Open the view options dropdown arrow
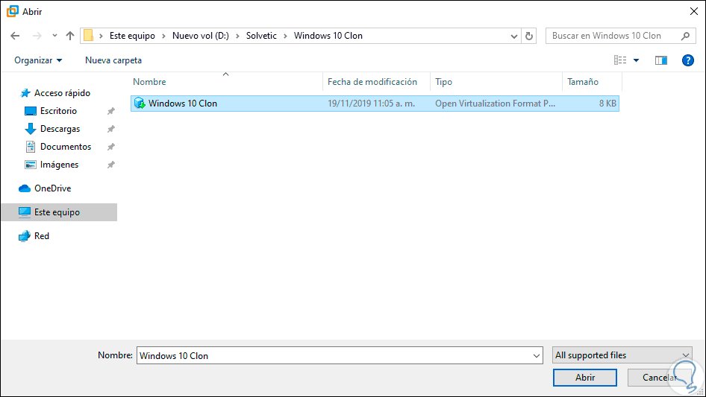The image size is (706, 397). pos(636,60)
